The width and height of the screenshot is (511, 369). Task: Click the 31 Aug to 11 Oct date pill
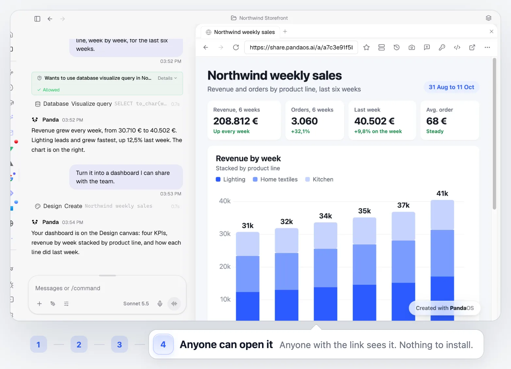pyautogui.click(x=451, y=87)
